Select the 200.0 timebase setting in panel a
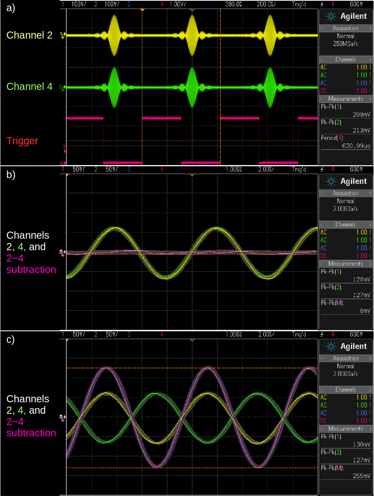Viewport: 374px width, 496px height. tap(266, 4)
